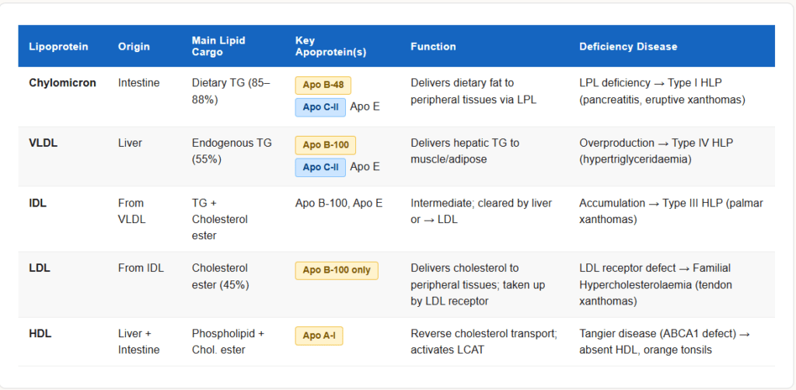Click the Apo B-100 badge in VLDL row
This screenshot has width=796, height=390.
click(x=323, y=145)
